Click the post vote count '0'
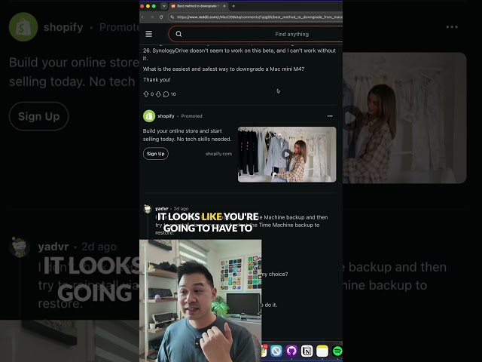 click(x=152, y=94)
